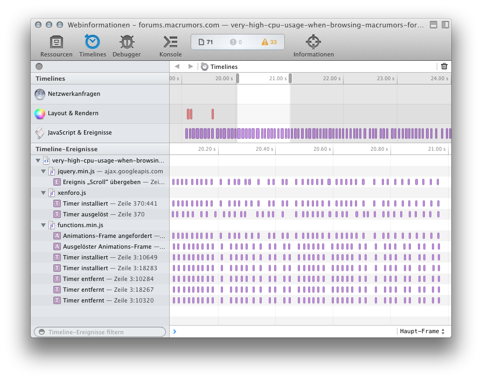Dock inspector to bottom of window
This screenshot has height=380, width=482.
click(x=434, y=25)
